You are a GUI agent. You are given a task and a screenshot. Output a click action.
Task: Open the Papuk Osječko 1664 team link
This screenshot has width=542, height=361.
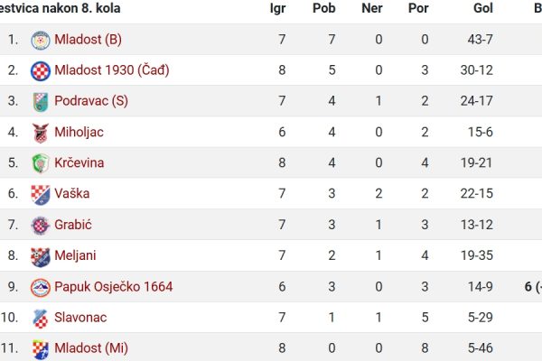(x=114, y=286)
